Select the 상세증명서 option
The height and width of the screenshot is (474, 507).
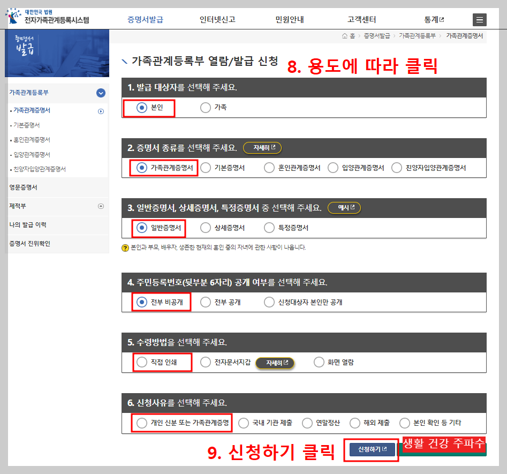click(205, 228)
